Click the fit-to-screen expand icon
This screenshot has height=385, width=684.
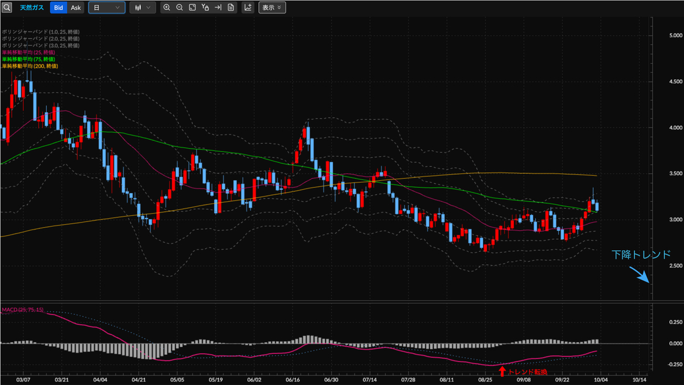(192, 8)
